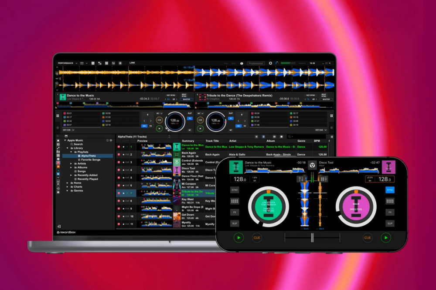Open the pads grid icon beside phone level meters
436x290 pixels.
pos(323,179)
